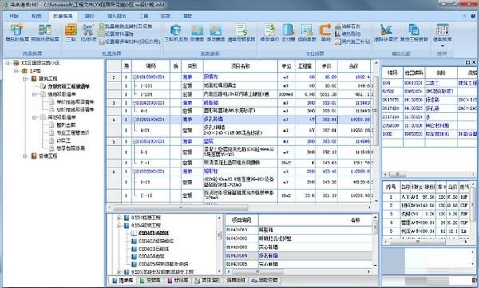Collapse the 其他项目清单 tree node
479x288 pixels.
(x=34, y=117)
